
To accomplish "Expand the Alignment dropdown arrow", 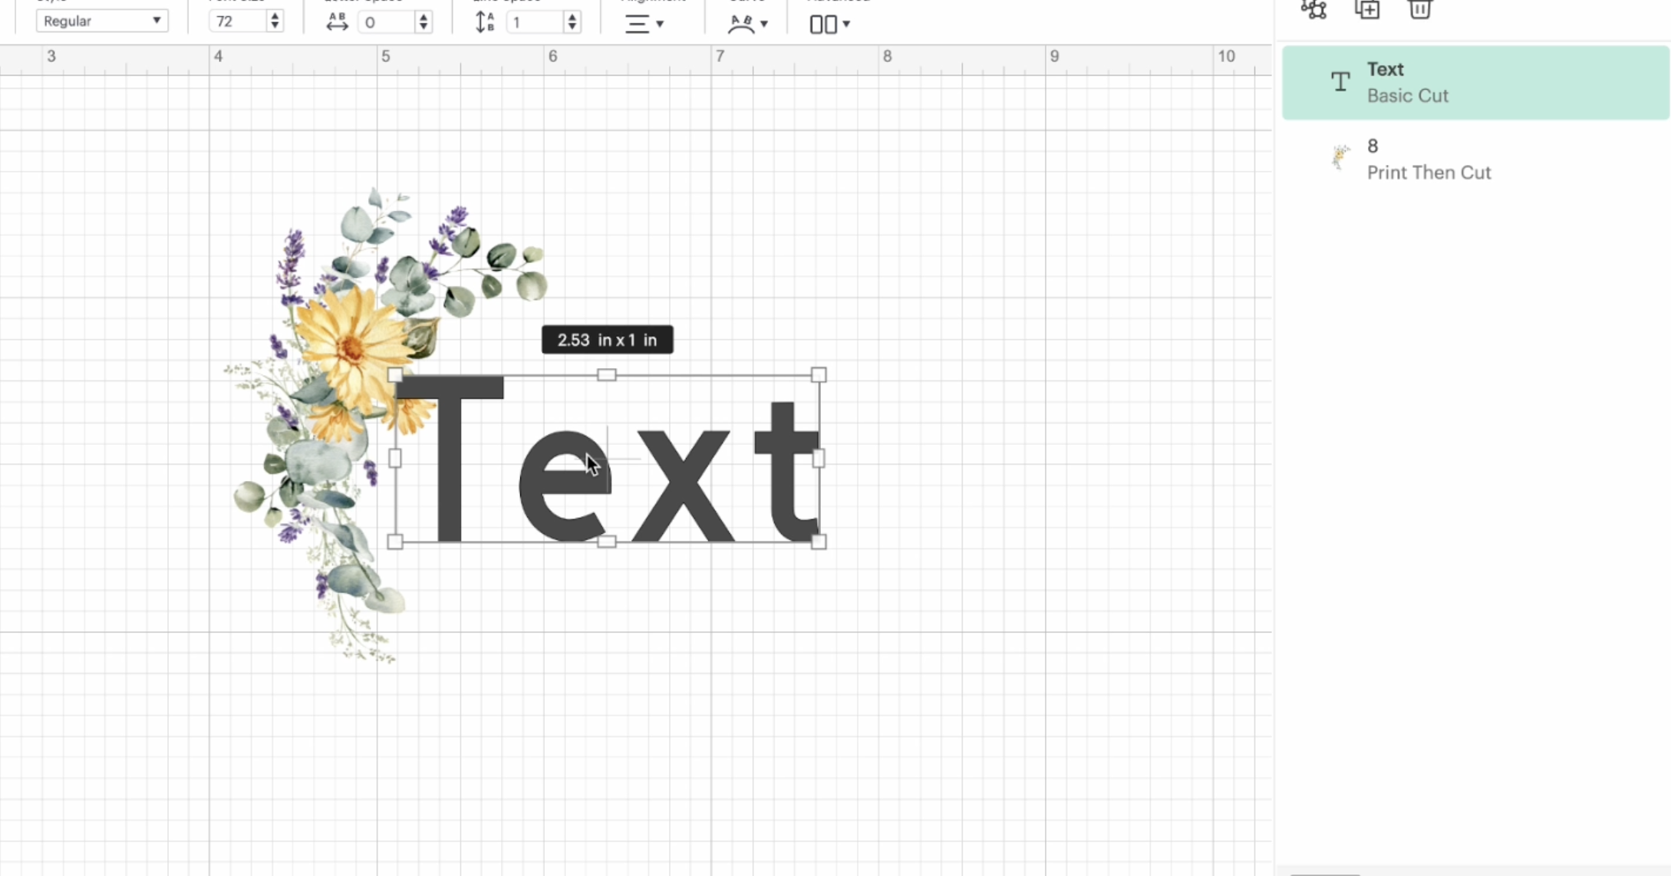I will (660, 24).
